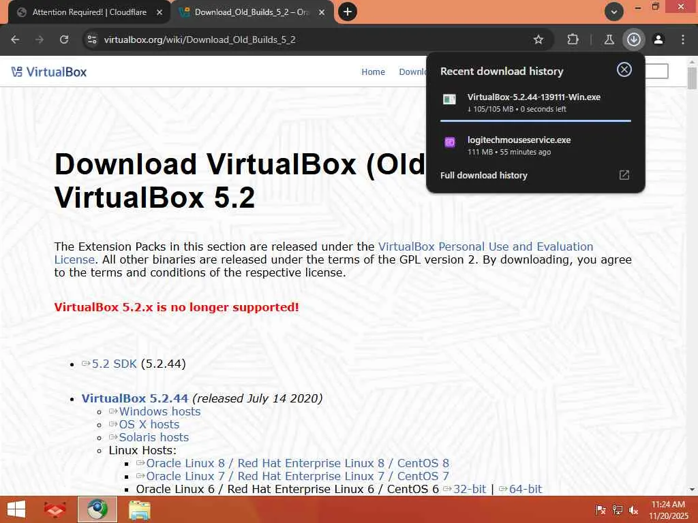Image resolution: width=698 pixels, height=523 pixels.
Task: Click the logitechmouseservice.exe file icon
Action: point(450,142)
